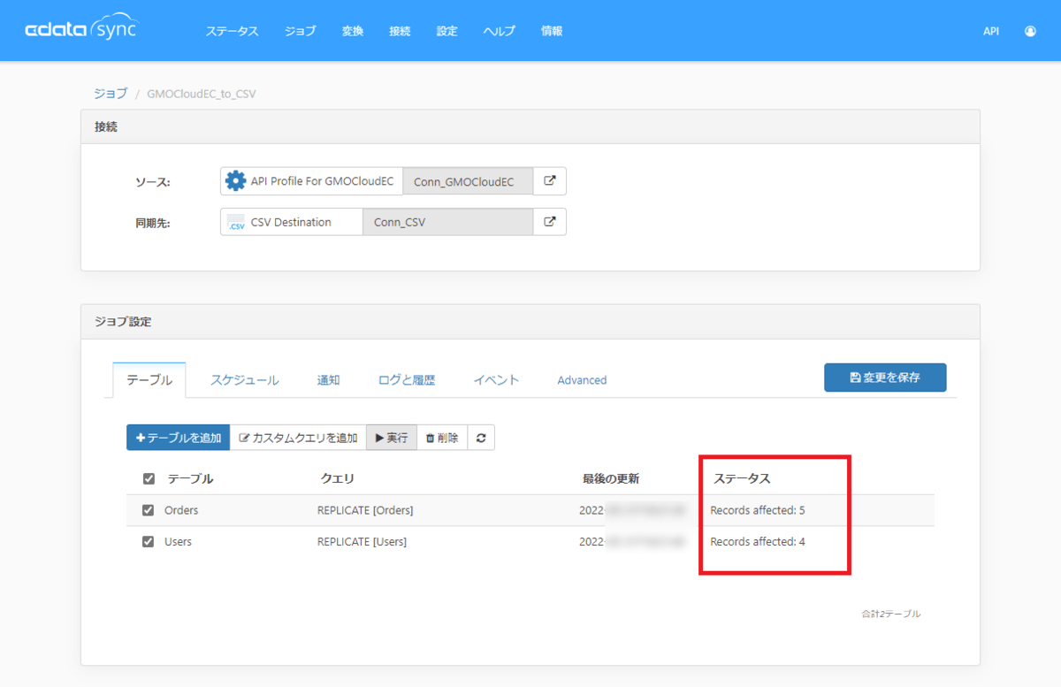The image size is (1061, 687).
Task: Open the user account icon
Action: pos(1030,31)
